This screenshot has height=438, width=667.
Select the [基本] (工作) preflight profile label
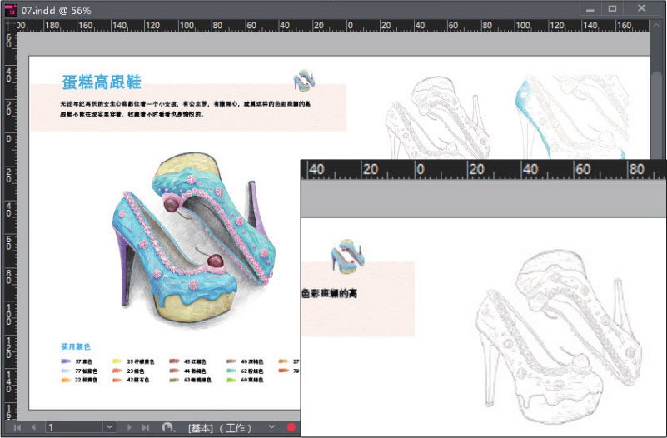click(223, 427)
